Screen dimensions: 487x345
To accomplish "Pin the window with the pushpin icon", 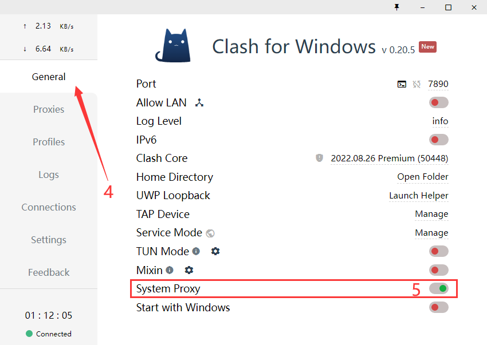I will click(x=396, y=7).
